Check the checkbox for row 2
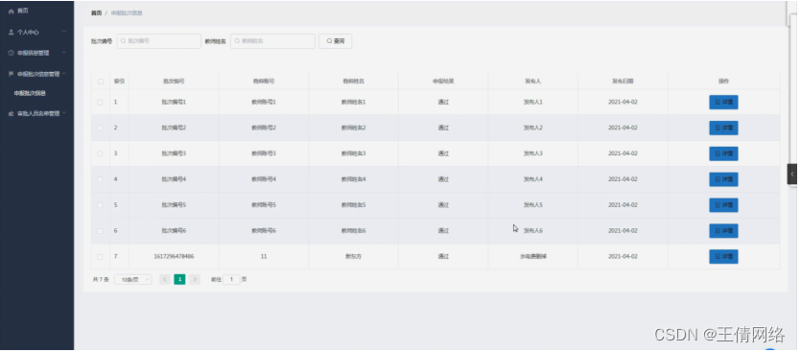 click(100, 128)
